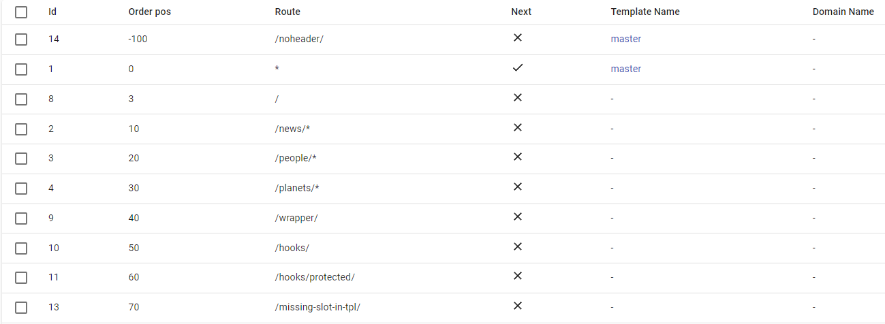Screen dimensions: 885x324
Task: Click the Next X icon for /missing-slot-in-tpl/ route
Action: (x=518, y=306)
